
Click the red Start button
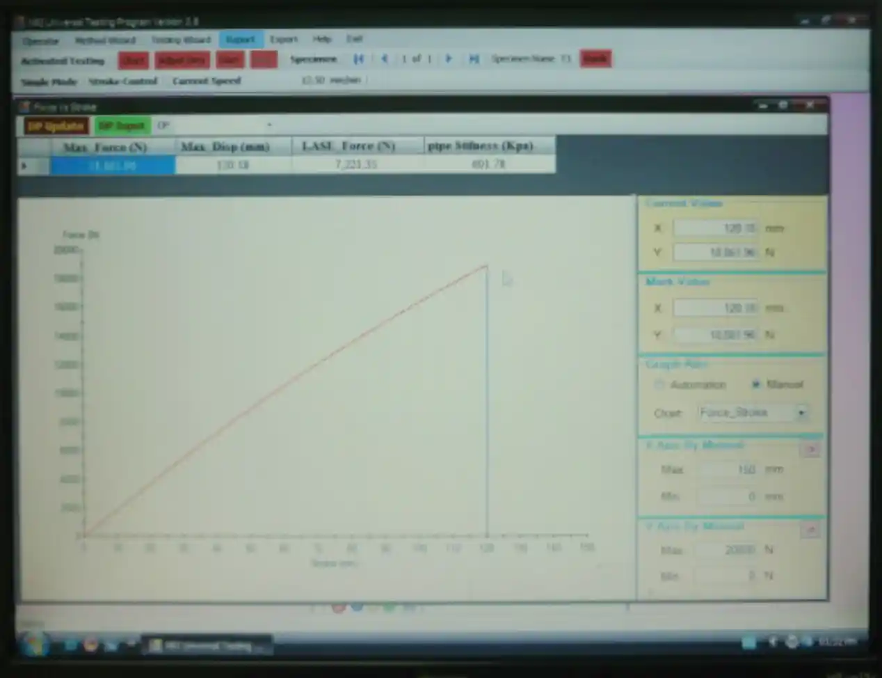click(x=133, y=61)
